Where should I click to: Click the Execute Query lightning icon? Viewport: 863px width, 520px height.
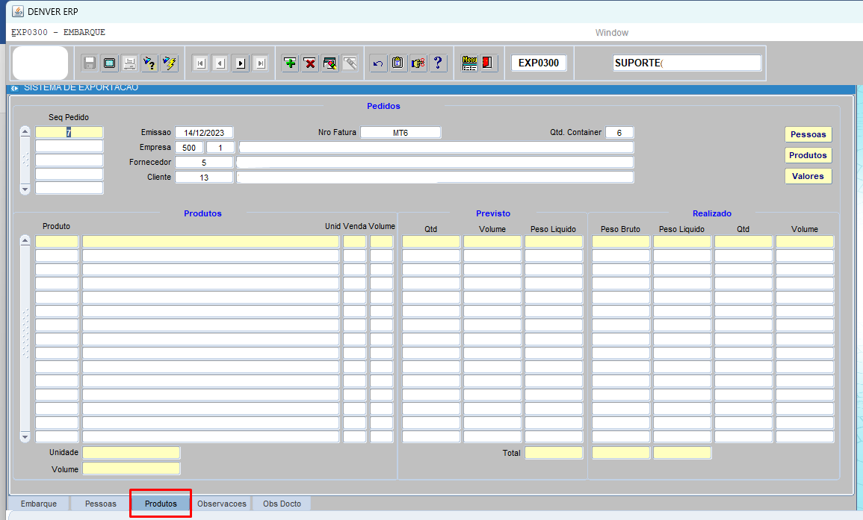point(170,63)
